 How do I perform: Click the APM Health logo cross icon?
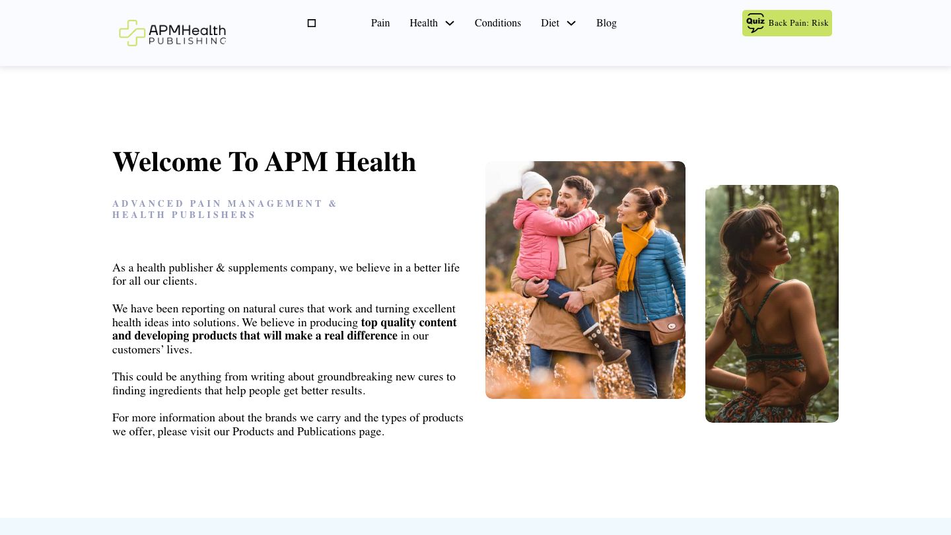tap(132, 33)
